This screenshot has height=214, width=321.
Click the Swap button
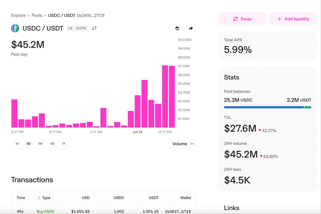click(x=242, y=19)
